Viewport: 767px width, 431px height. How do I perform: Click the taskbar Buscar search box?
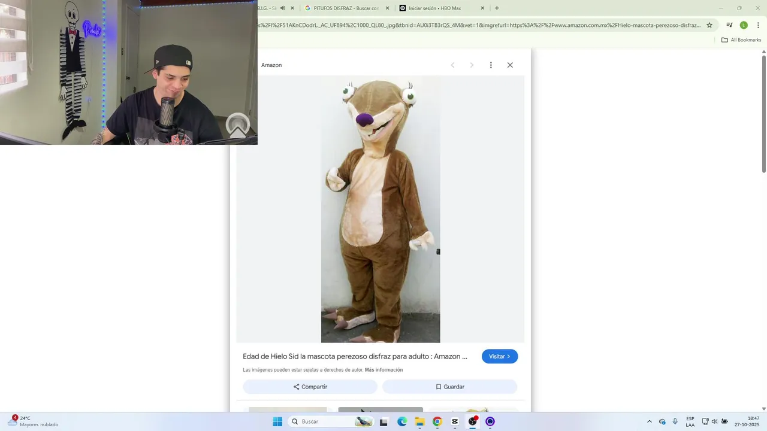331,421
